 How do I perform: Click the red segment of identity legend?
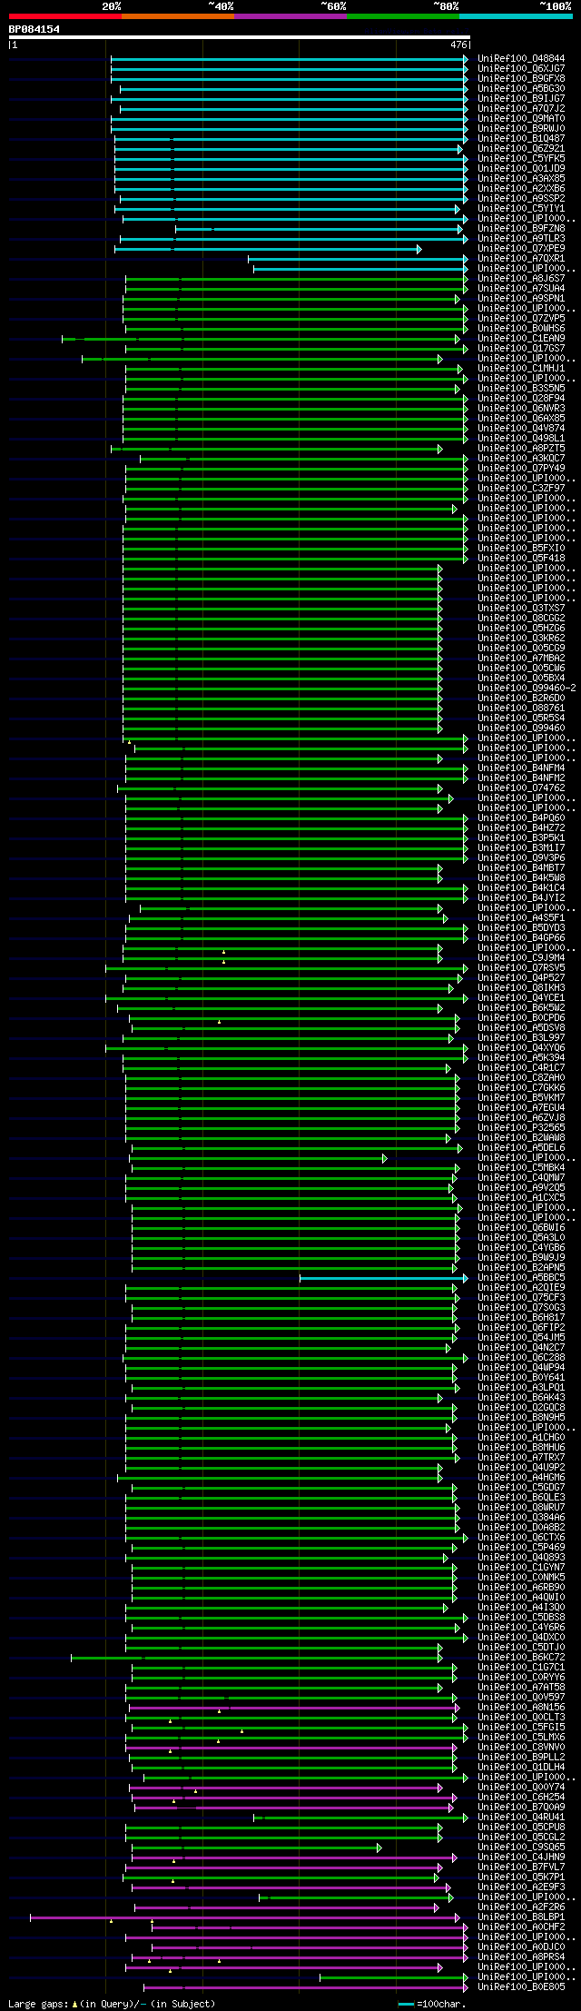point(64,16)
